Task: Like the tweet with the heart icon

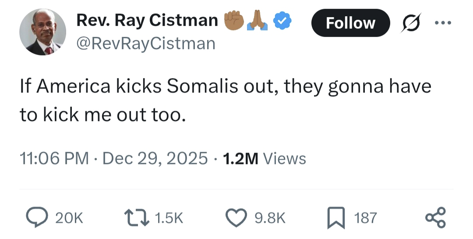Action: [x=236, y=218]
